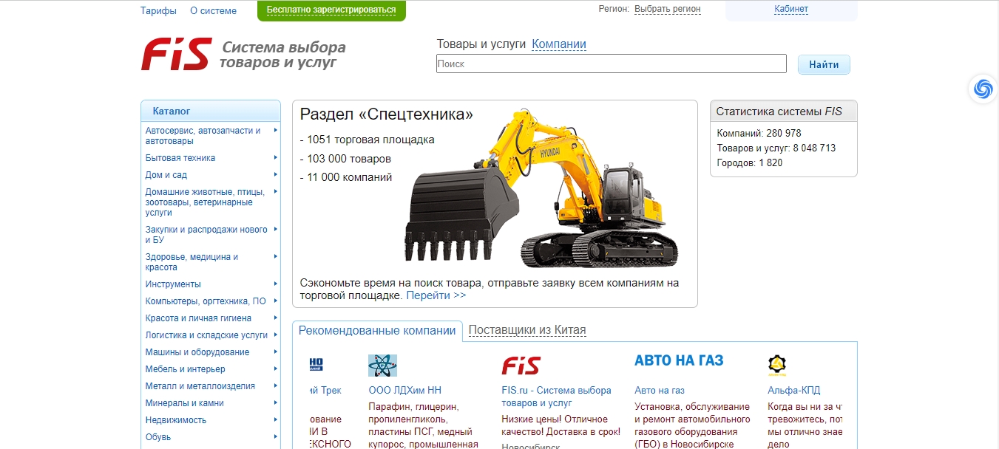This screenshot has width=999, height=449.
Task: Expand the Мебель и интерьер category arrow
Action: point(275,369)
